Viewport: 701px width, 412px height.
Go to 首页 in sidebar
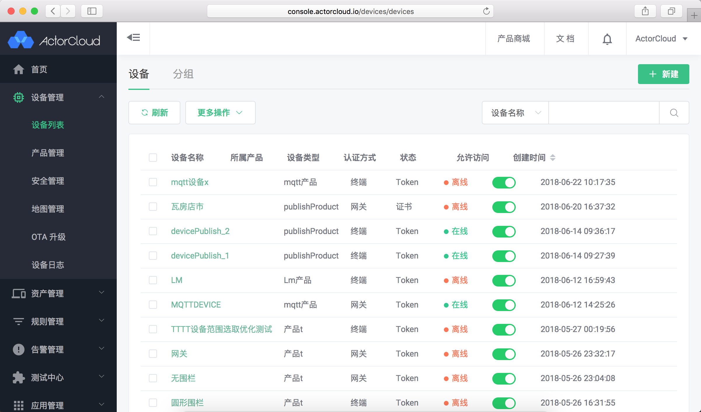coord(39,69)
